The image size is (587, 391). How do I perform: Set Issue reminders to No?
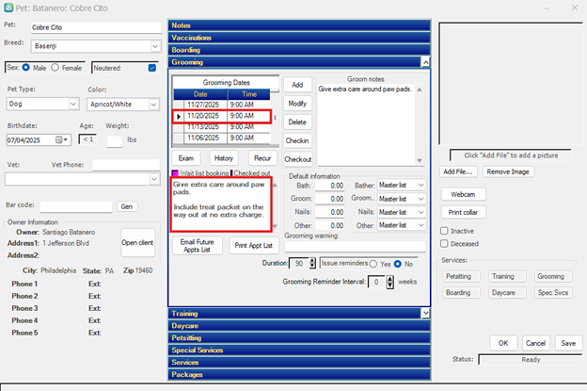pos(398,264)
